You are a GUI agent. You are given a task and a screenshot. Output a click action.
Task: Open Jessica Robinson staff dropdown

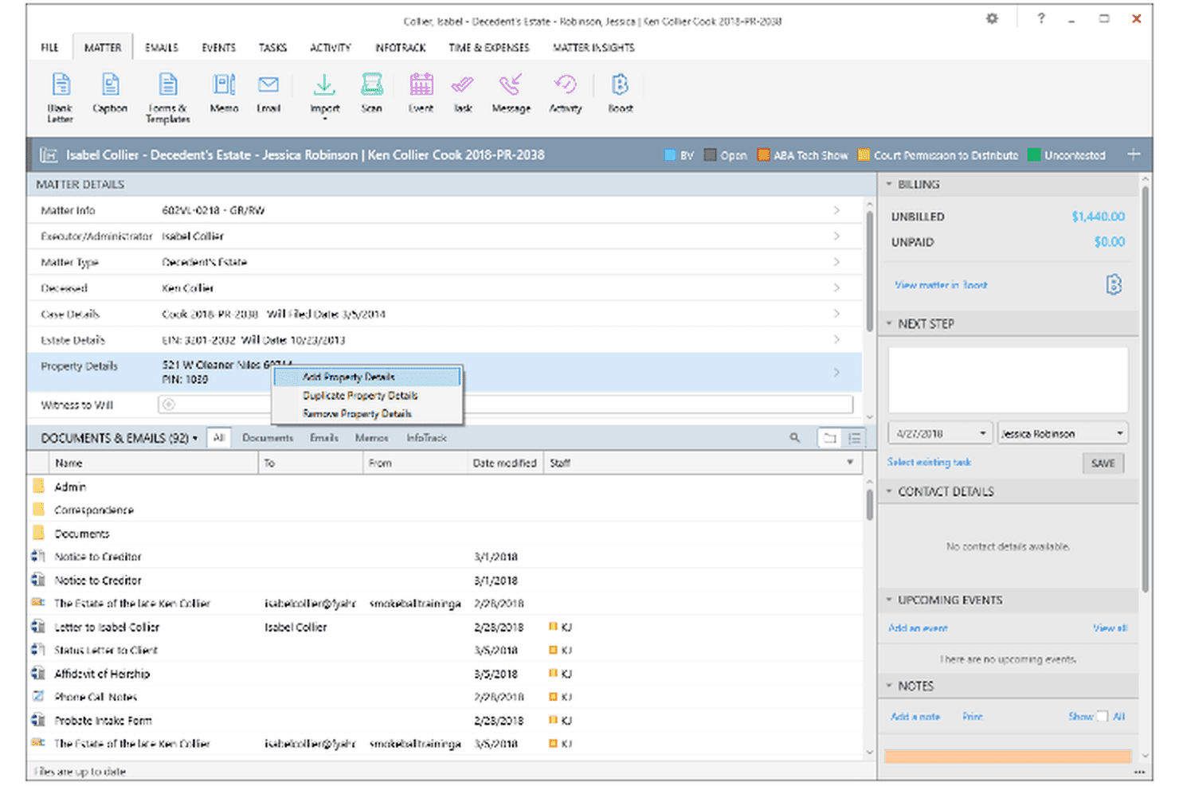pos(1119,433)
